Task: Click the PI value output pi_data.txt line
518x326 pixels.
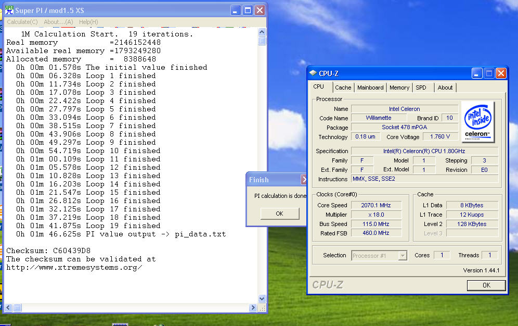Action: tap(121, 234)
